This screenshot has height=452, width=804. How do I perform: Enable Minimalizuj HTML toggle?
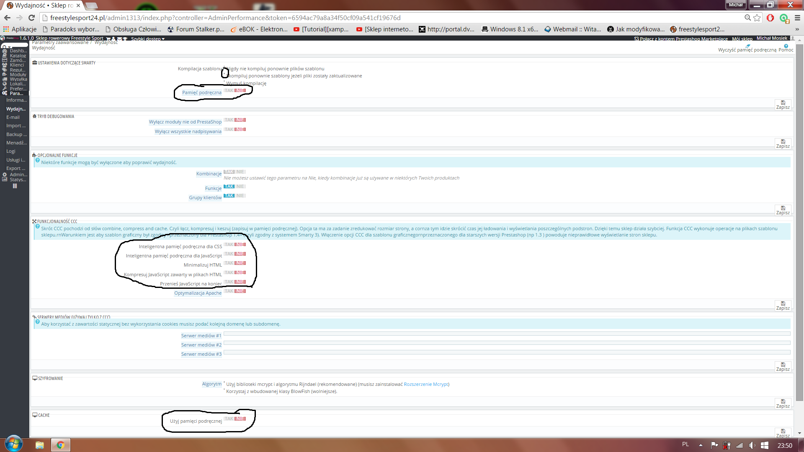pos(229,263)
